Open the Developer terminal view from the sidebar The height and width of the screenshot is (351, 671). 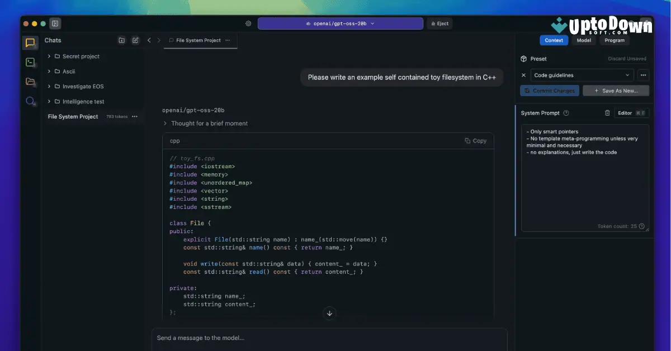30,62
